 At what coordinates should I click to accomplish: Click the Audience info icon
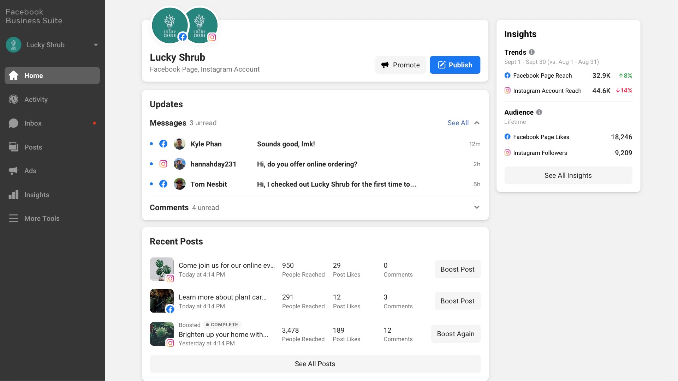[x=539, y=112]
